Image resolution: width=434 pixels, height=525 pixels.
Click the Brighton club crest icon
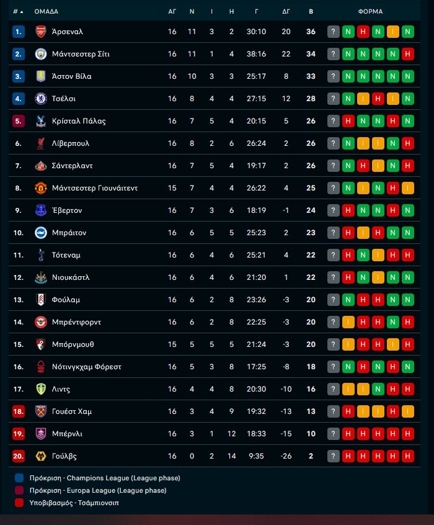pos(41,233)
